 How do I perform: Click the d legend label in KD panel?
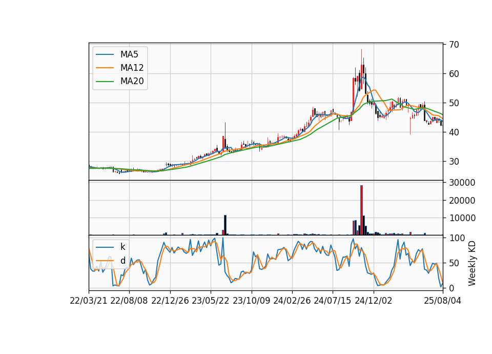(122, 261)
